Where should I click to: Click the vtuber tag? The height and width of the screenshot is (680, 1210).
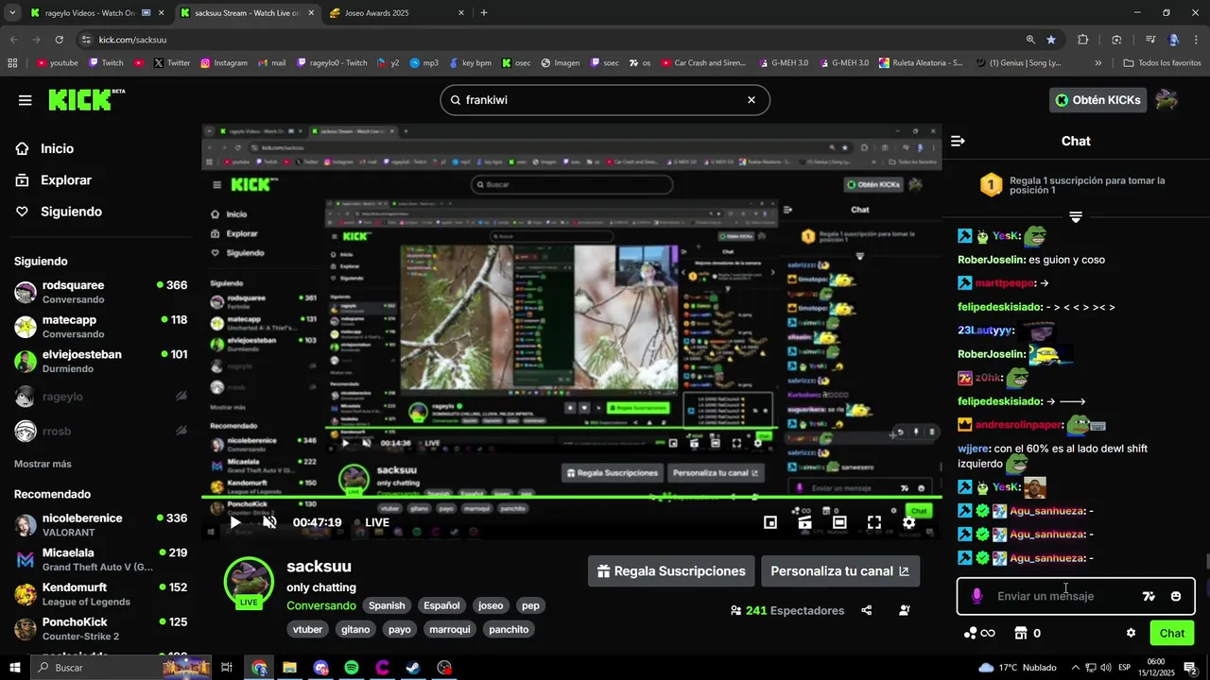tap(308, 629)
